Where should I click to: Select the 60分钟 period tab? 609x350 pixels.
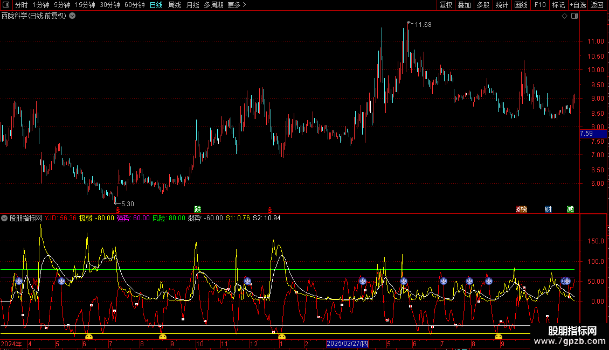click(x=134, y=5)
